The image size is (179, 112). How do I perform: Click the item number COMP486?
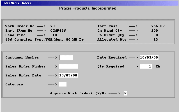point(58,31)
